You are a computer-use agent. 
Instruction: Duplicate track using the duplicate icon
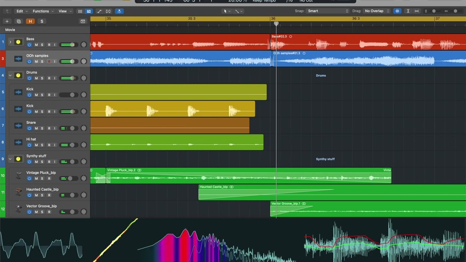click(x=19, y=21)
